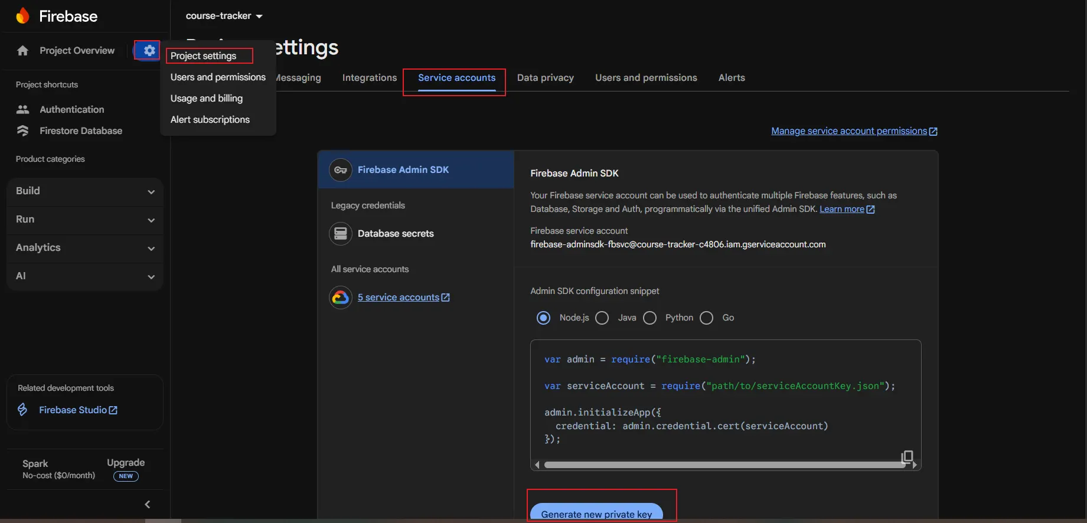Copy the Admin SDK code snippet
Viewport: 1087px width, 523px height.
tap(907, 456)
